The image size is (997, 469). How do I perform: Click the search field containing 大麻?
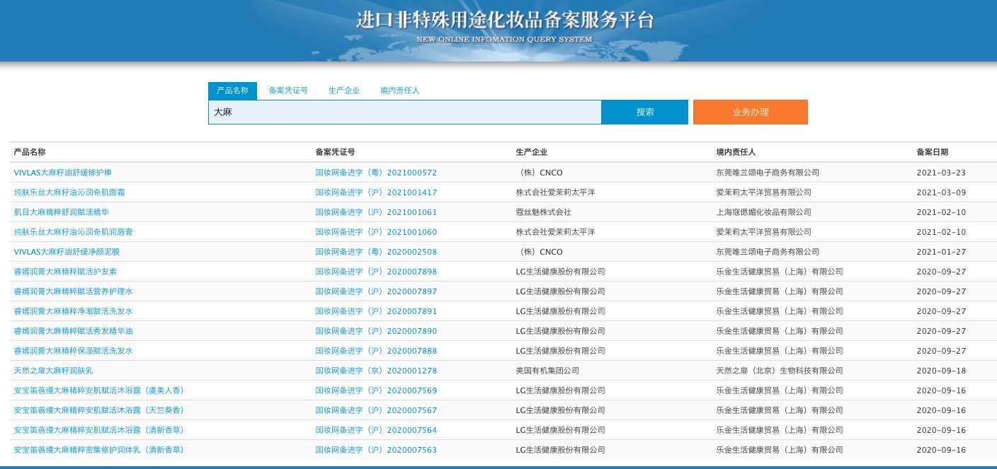(404, 112)
